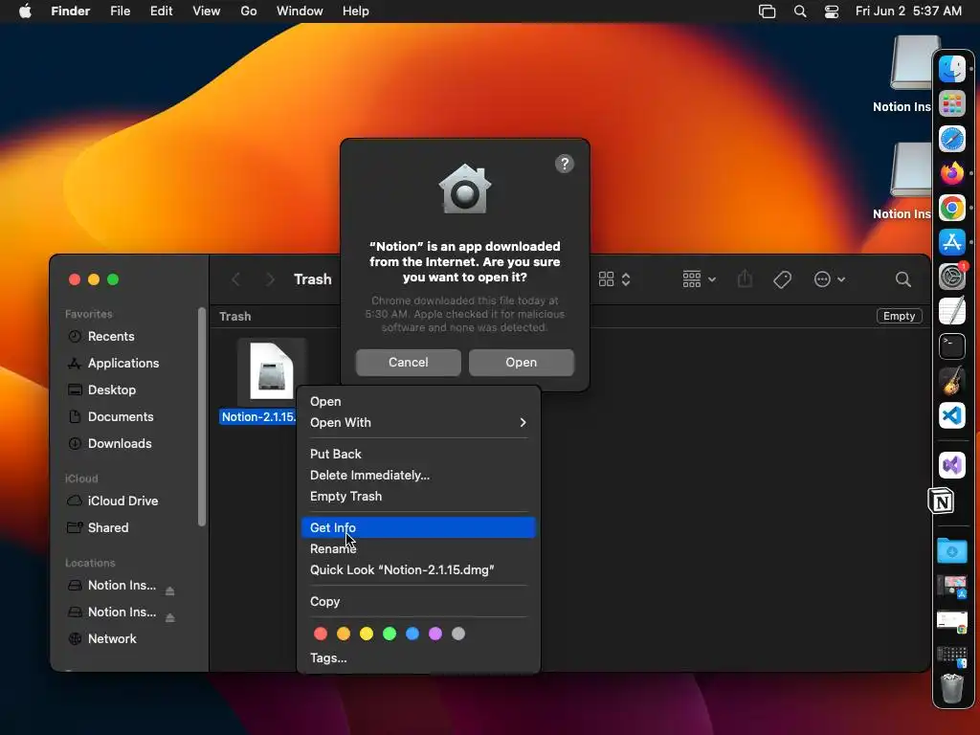Viewport: 980px width, 735px height.
Task: Apply the purple tag color
Action: pyautogui.click(x=435, y=634)
